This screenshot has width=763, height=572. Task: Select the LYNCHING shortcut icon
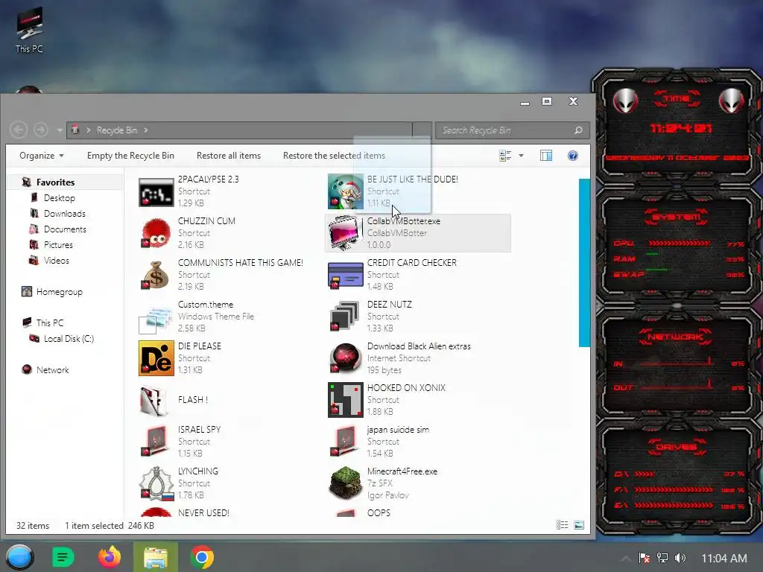(x=156, y=483)
